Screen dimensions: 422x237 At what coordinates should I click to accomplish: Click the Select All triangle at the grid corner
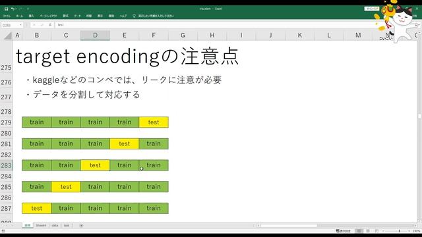pos(8,36)
